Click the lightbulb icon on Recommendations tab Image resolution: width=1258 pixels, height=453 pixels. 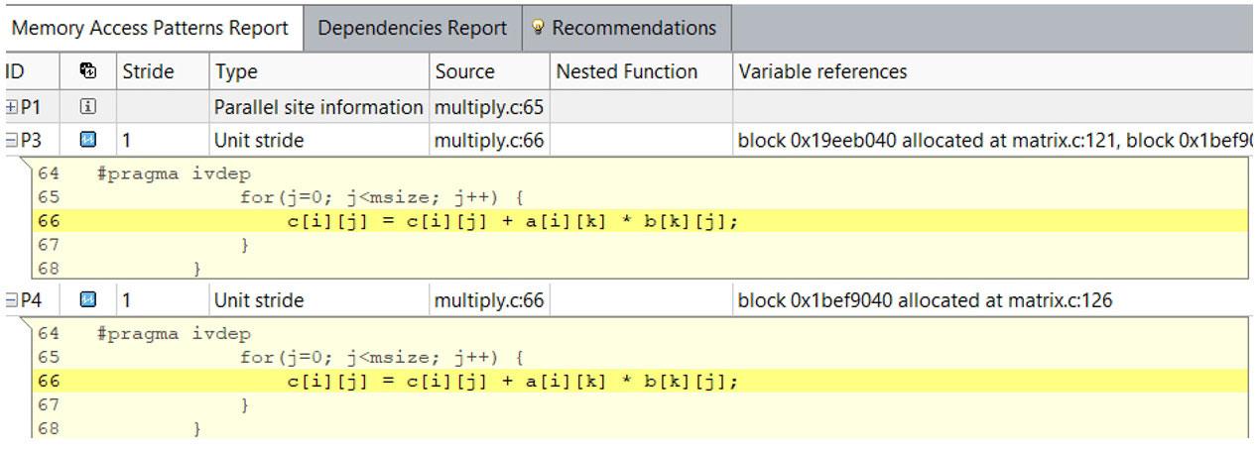click(x=539, y=28)
